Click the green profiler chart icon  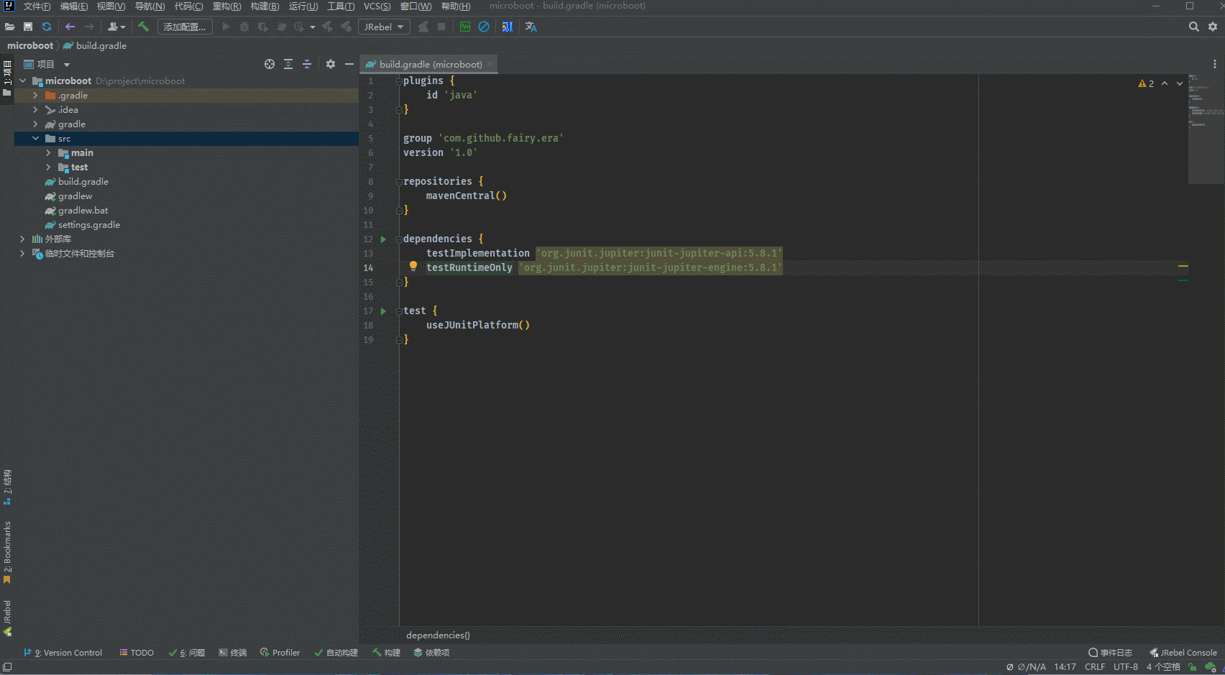(465, 27)
